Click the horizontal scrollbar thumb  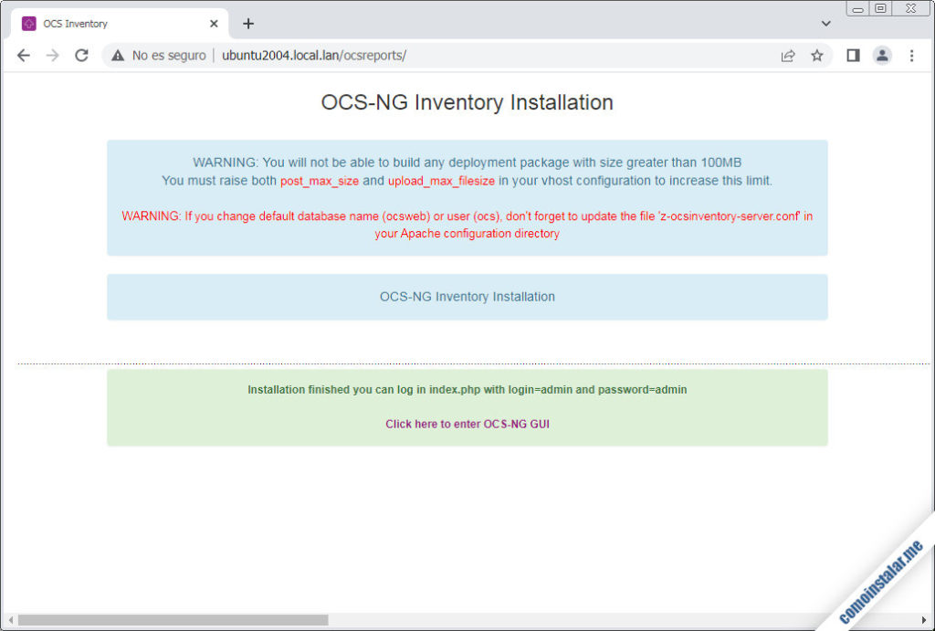173,619
